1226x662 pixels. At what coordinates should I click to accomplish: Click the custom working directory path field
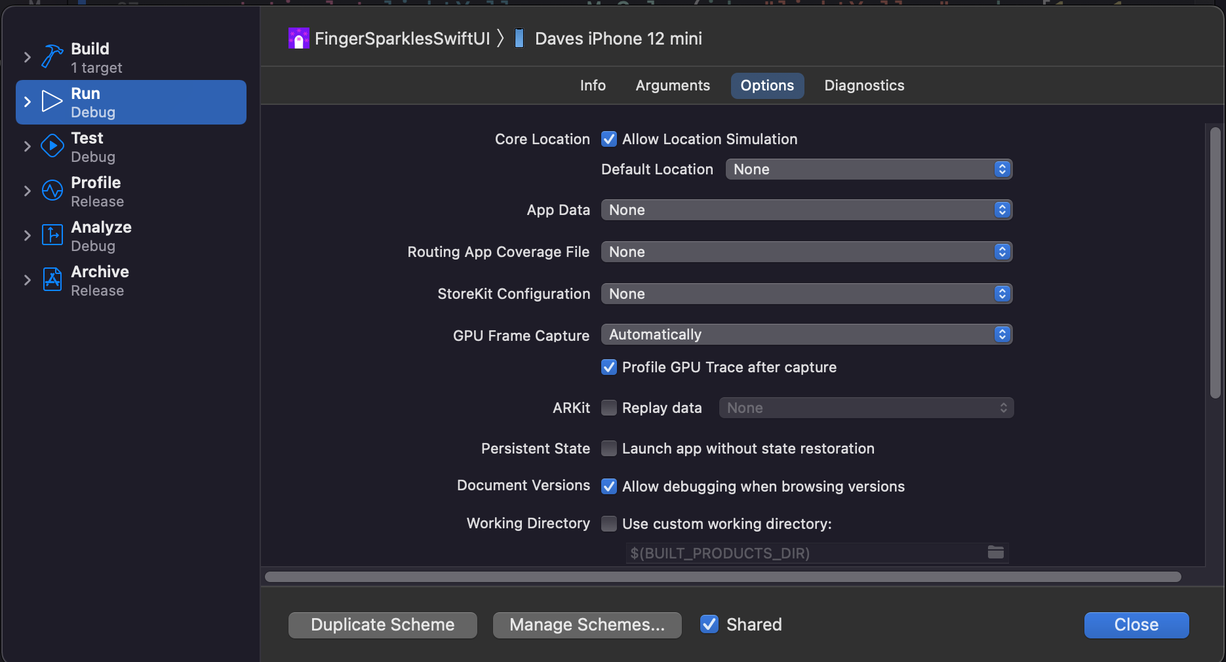(x=803, y=553)
